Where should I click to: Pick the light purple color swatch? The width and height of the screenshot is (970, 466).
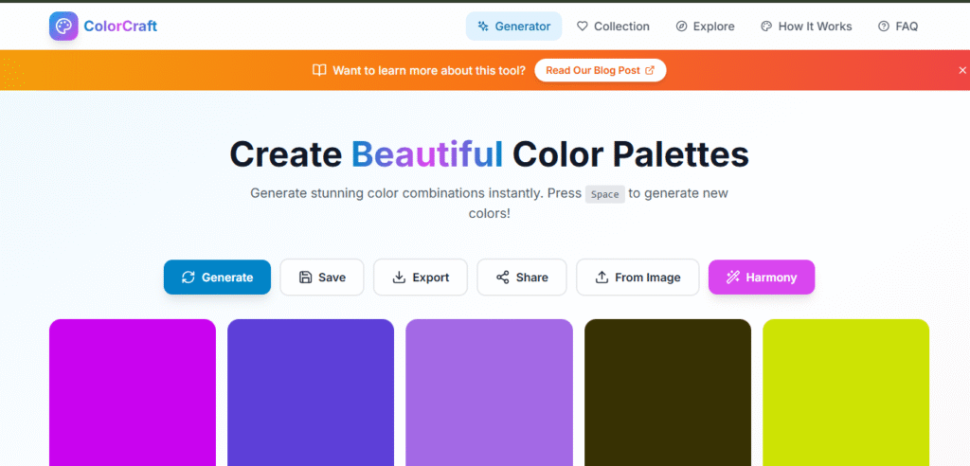[x=489, y=392]
